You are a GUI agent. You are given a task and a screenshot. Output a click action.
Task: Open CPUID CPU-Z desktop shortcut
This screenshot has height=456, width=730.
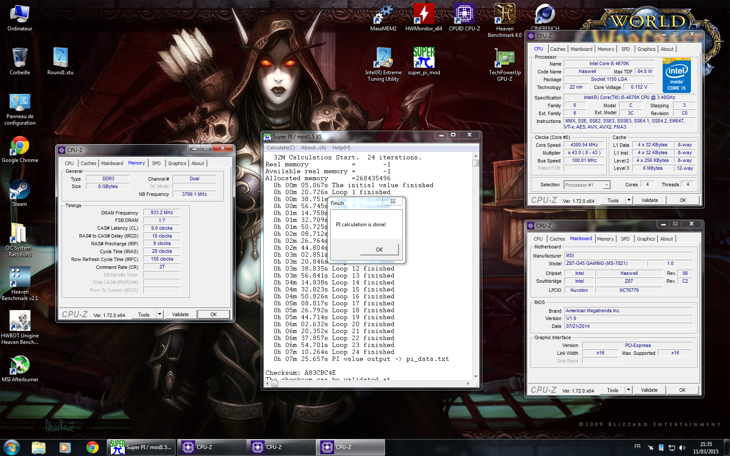tap(465, 18)
